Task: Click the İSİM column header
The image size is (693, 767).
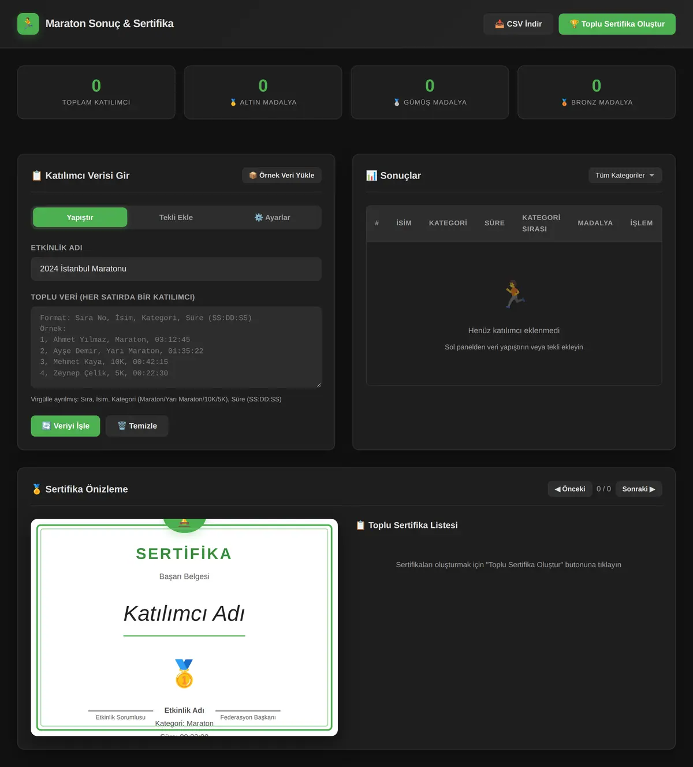Action: click(x=404, y=223)
